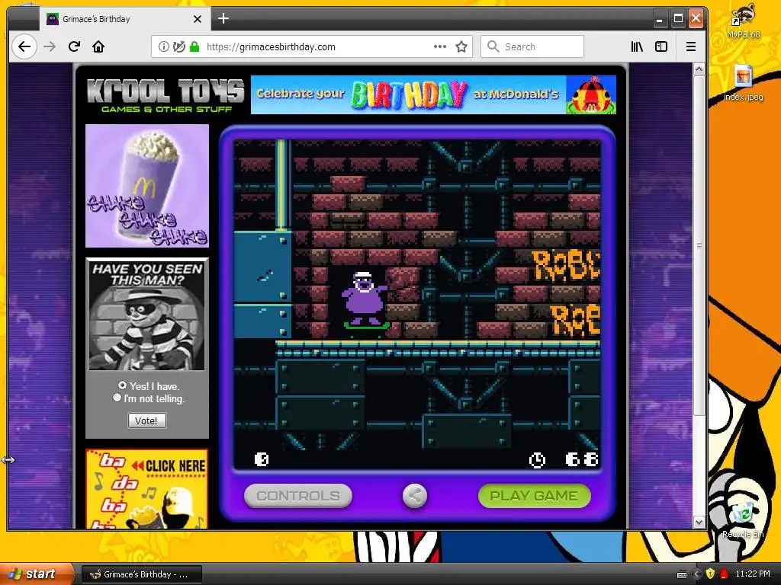Reload the page with the refresh icon

click(x=74, y=46)
